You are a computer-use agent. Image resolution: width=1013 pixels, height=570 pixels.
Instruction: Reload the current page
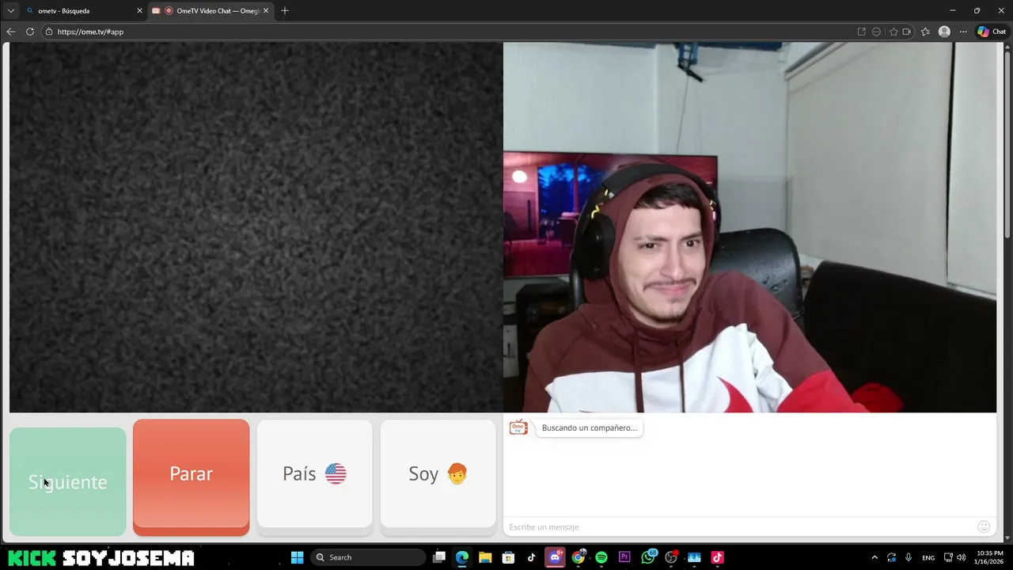30,32
